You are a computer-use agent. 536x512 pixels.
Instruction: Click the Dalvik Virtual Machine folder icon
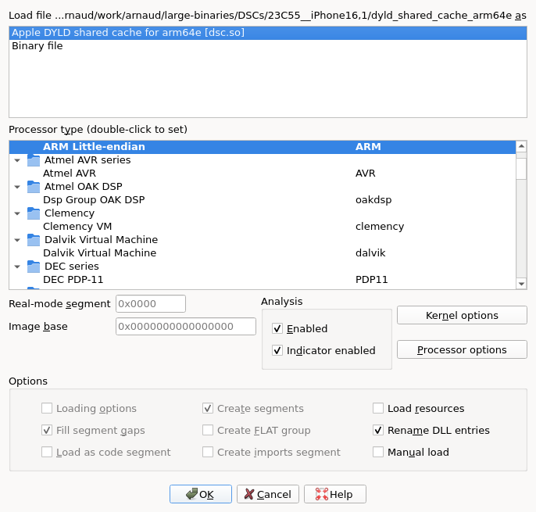pyautogui.click(x=34, y=240)
